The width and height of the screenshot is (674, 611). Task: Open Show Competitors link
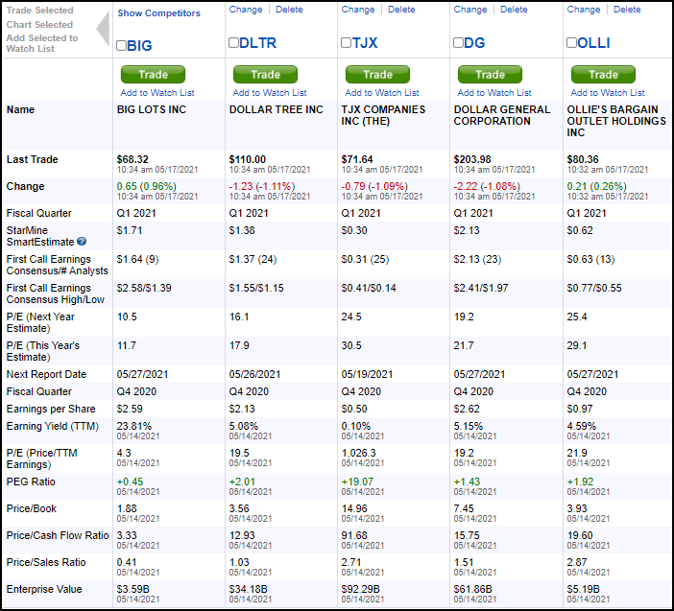click(x=159, y=13)
